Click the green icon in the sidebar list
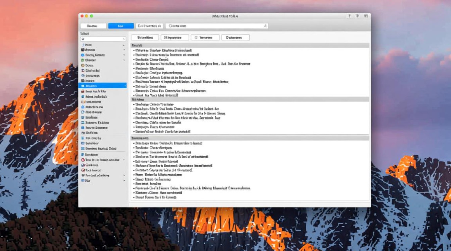Screen dimensions: 451x251 point(83,60)
